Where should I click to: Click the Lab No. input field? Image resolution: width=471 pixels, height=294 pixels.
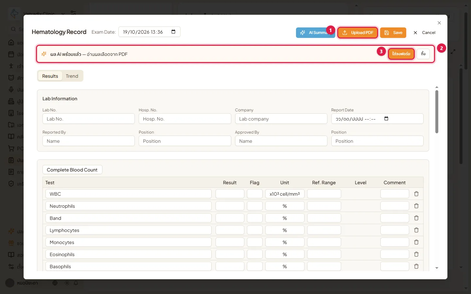88,119
